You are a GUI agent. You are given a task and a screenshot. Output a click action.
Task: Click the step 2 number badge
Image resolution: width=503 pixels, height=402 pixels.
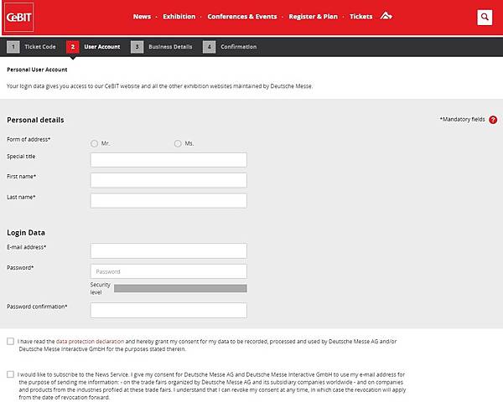click(x=73, y=47)
